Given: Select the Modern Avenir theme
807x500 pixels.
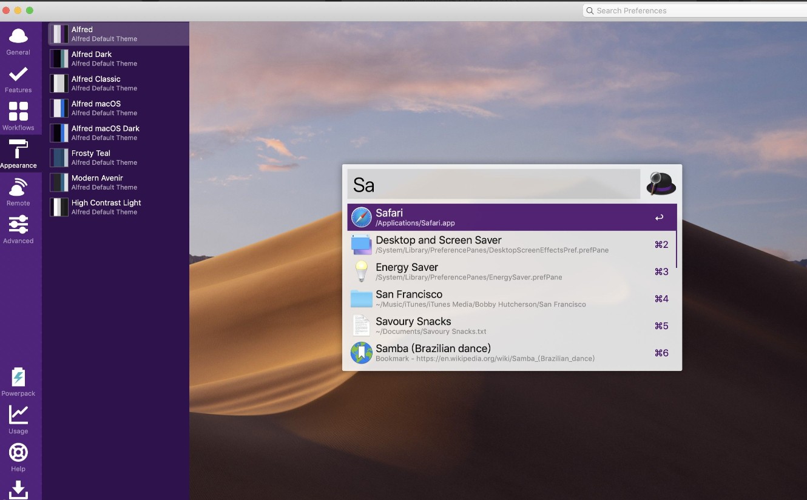Looking at the screenshot, I should 119,182.
